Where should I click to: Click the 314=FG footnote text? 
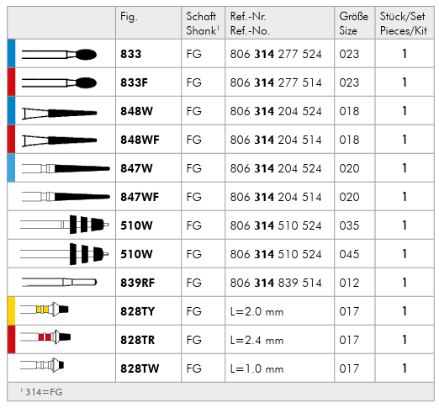41,392
